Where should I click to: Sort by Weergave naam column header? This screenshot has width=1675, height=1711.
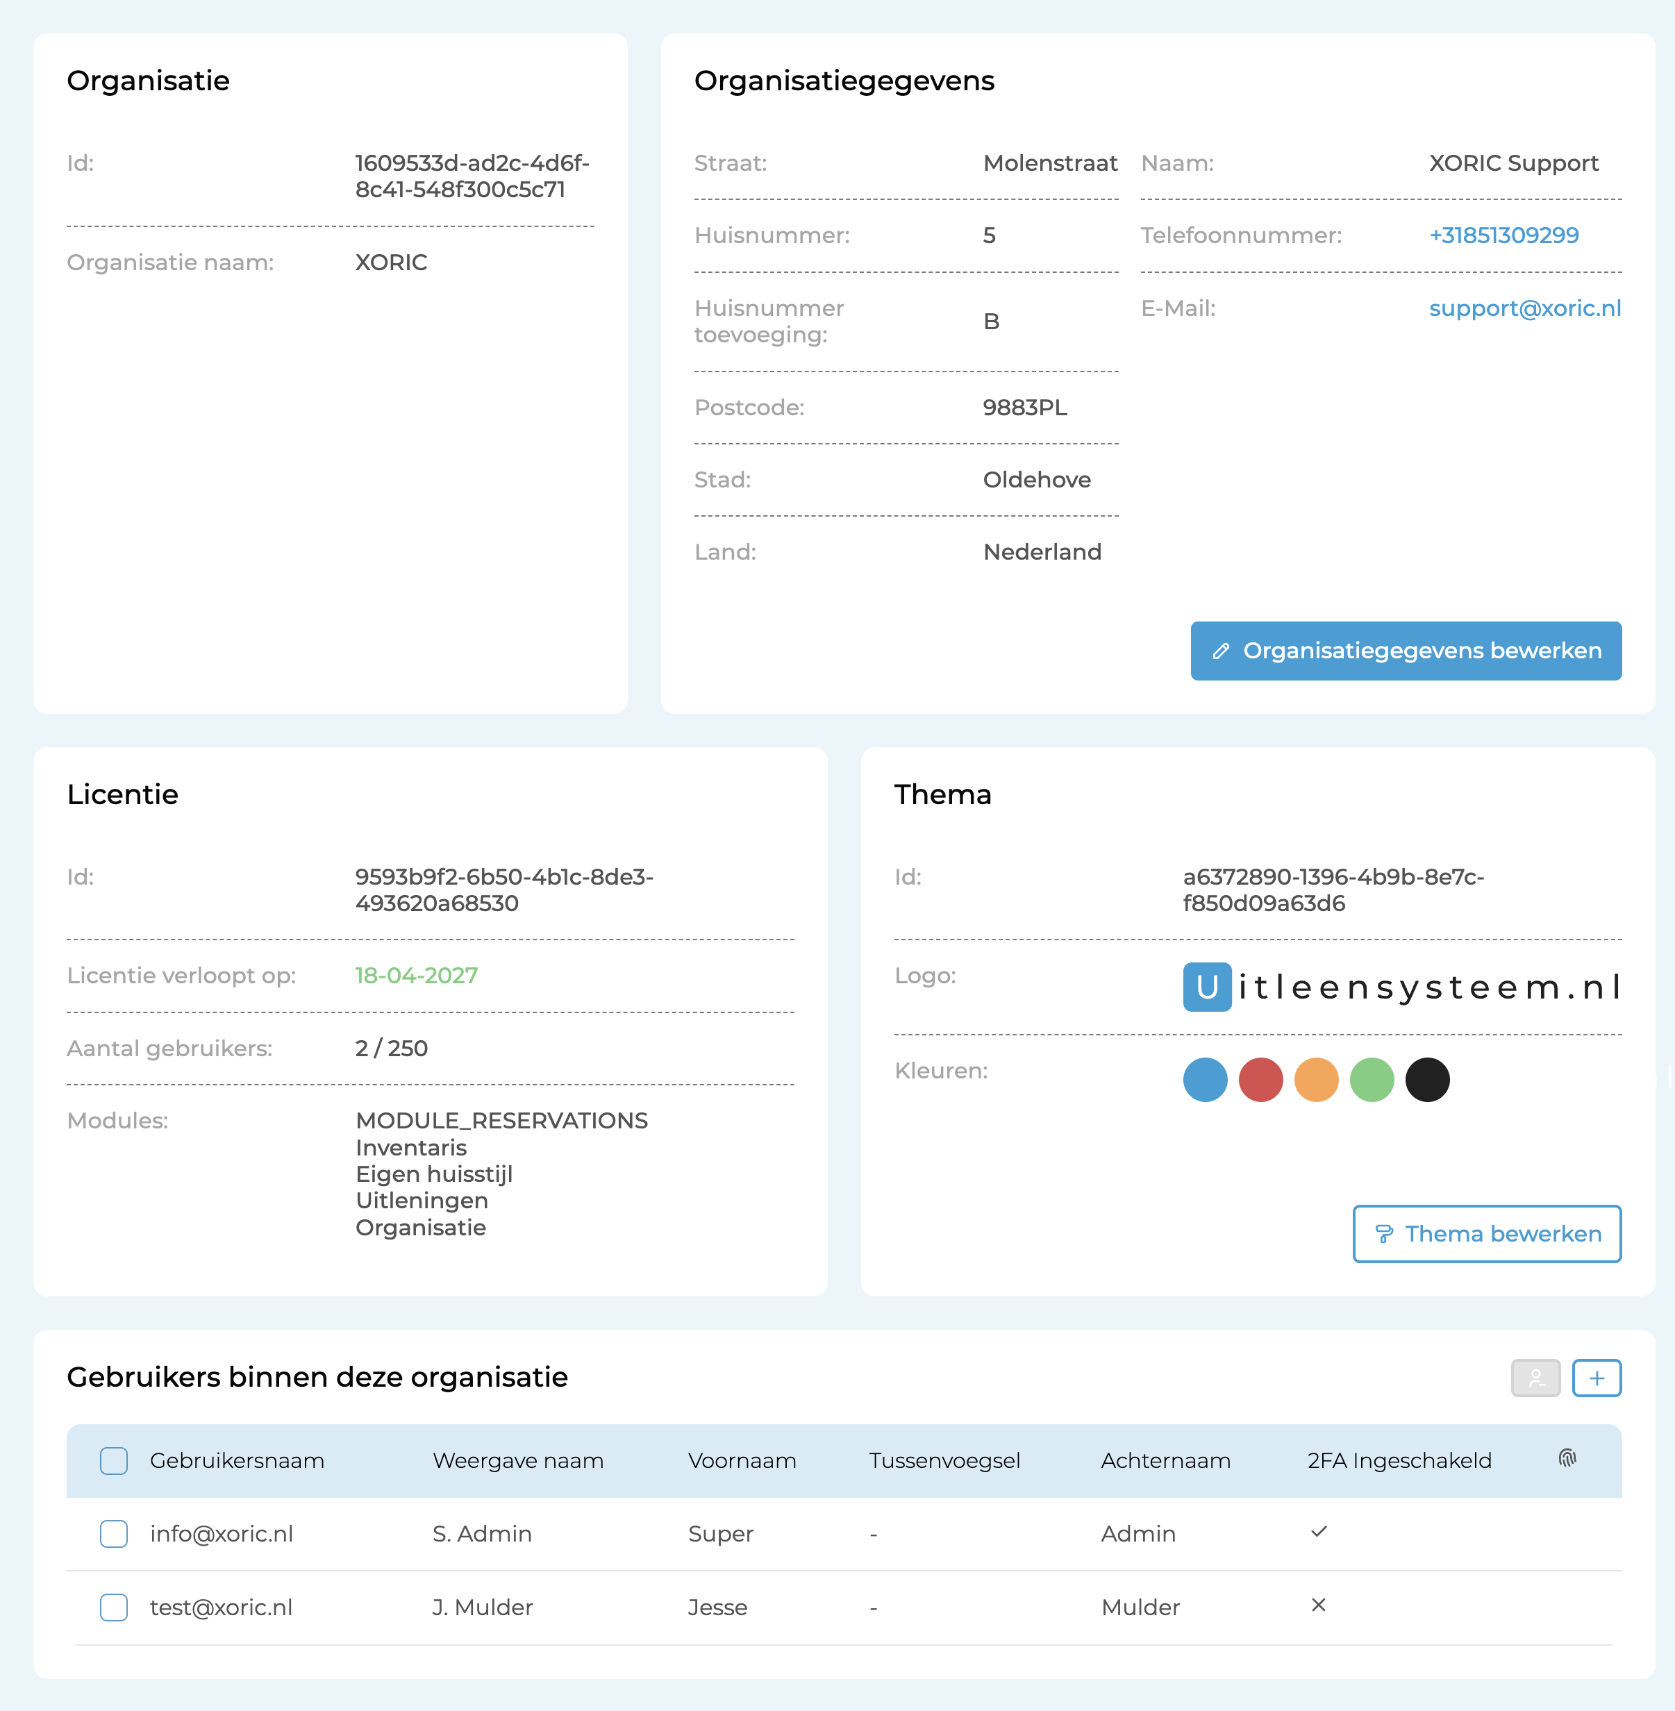(517, 1460)
